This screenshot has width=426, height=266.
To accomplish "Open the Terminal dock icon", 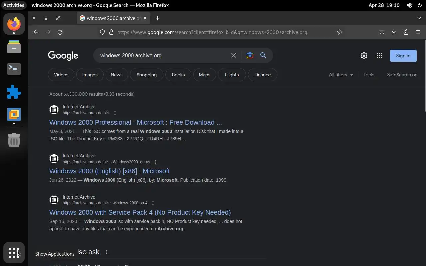I will pyautogui.click(x=14, y=69).
